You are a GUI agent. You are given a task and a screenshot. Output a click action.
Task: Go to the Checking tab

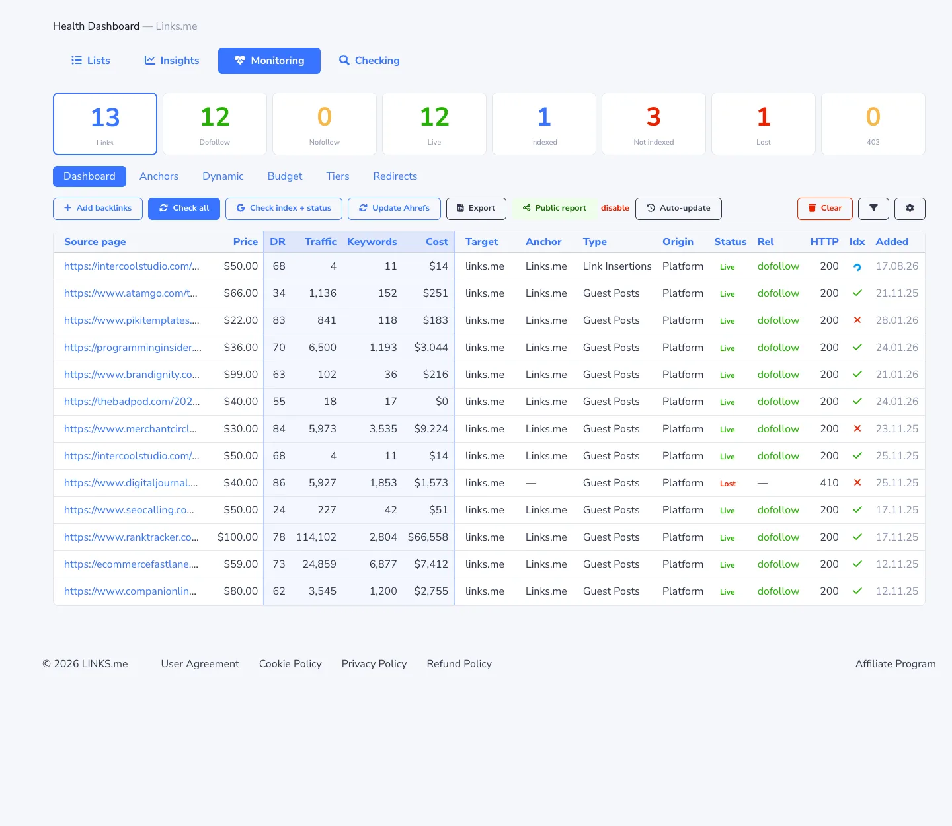(369, 61)
